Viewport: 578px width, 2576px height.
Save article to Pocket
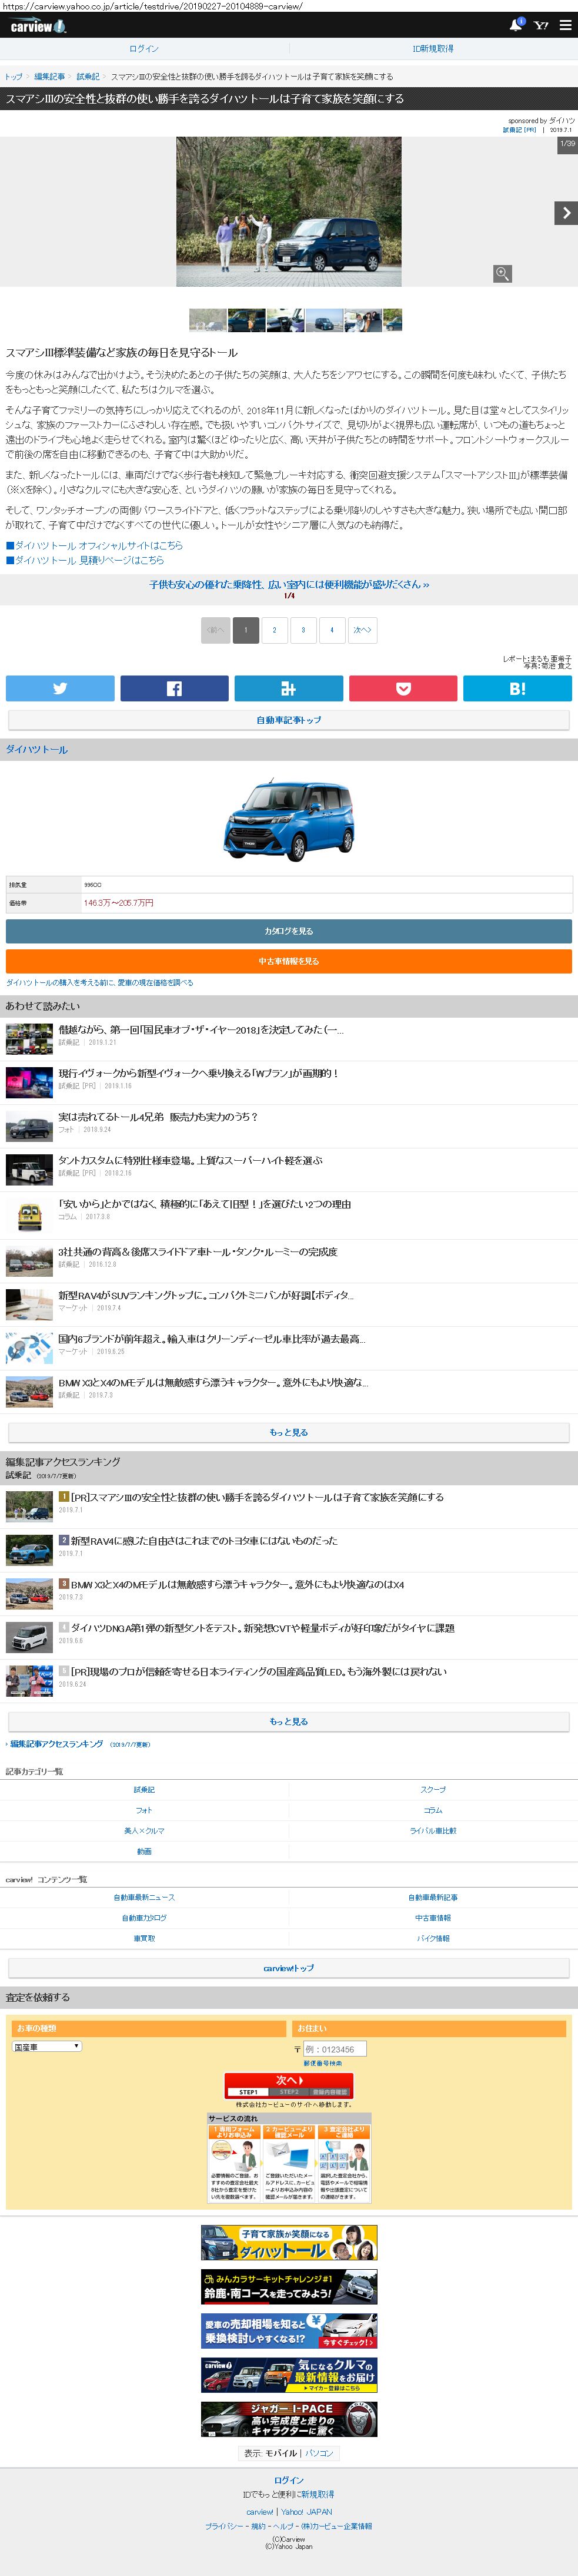click(x=403, y=688)
